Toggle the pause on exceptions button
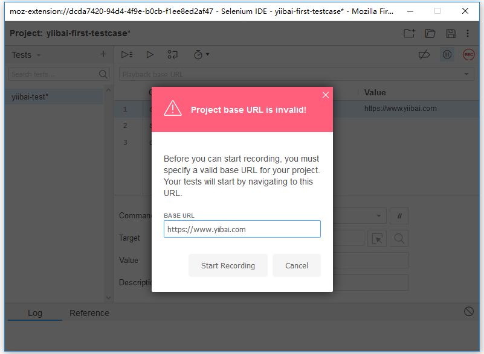The image size is (484, 354). click(x=447, y=55)
